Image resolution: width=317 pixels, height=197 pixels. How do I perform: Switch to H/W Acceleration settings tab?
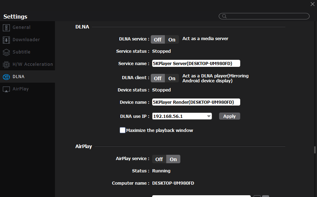point(33,64)
